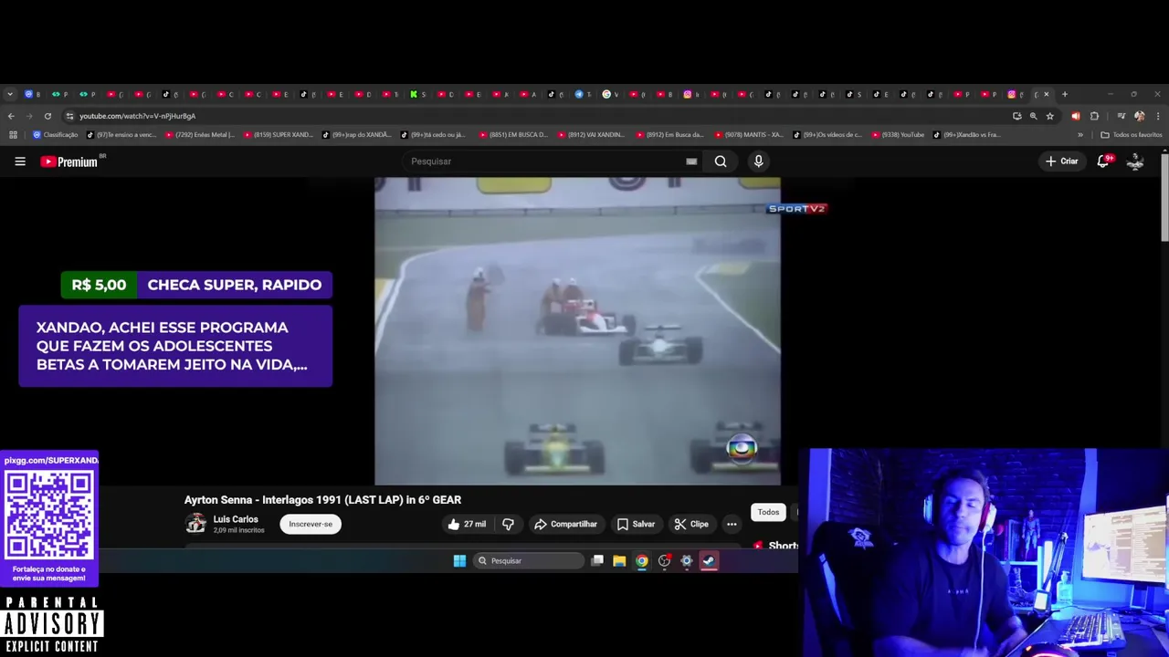Switch to the Google icon tab
The width and height of the screenshot is (1169, 657).
tap(606, 94)
